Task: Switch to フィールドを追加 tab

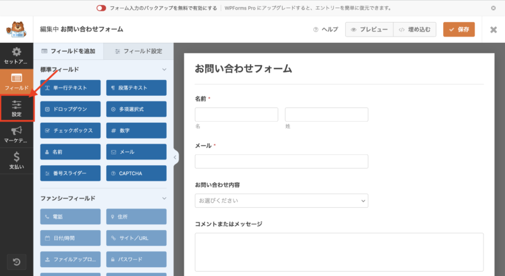Action: click(x=69, y=51)
